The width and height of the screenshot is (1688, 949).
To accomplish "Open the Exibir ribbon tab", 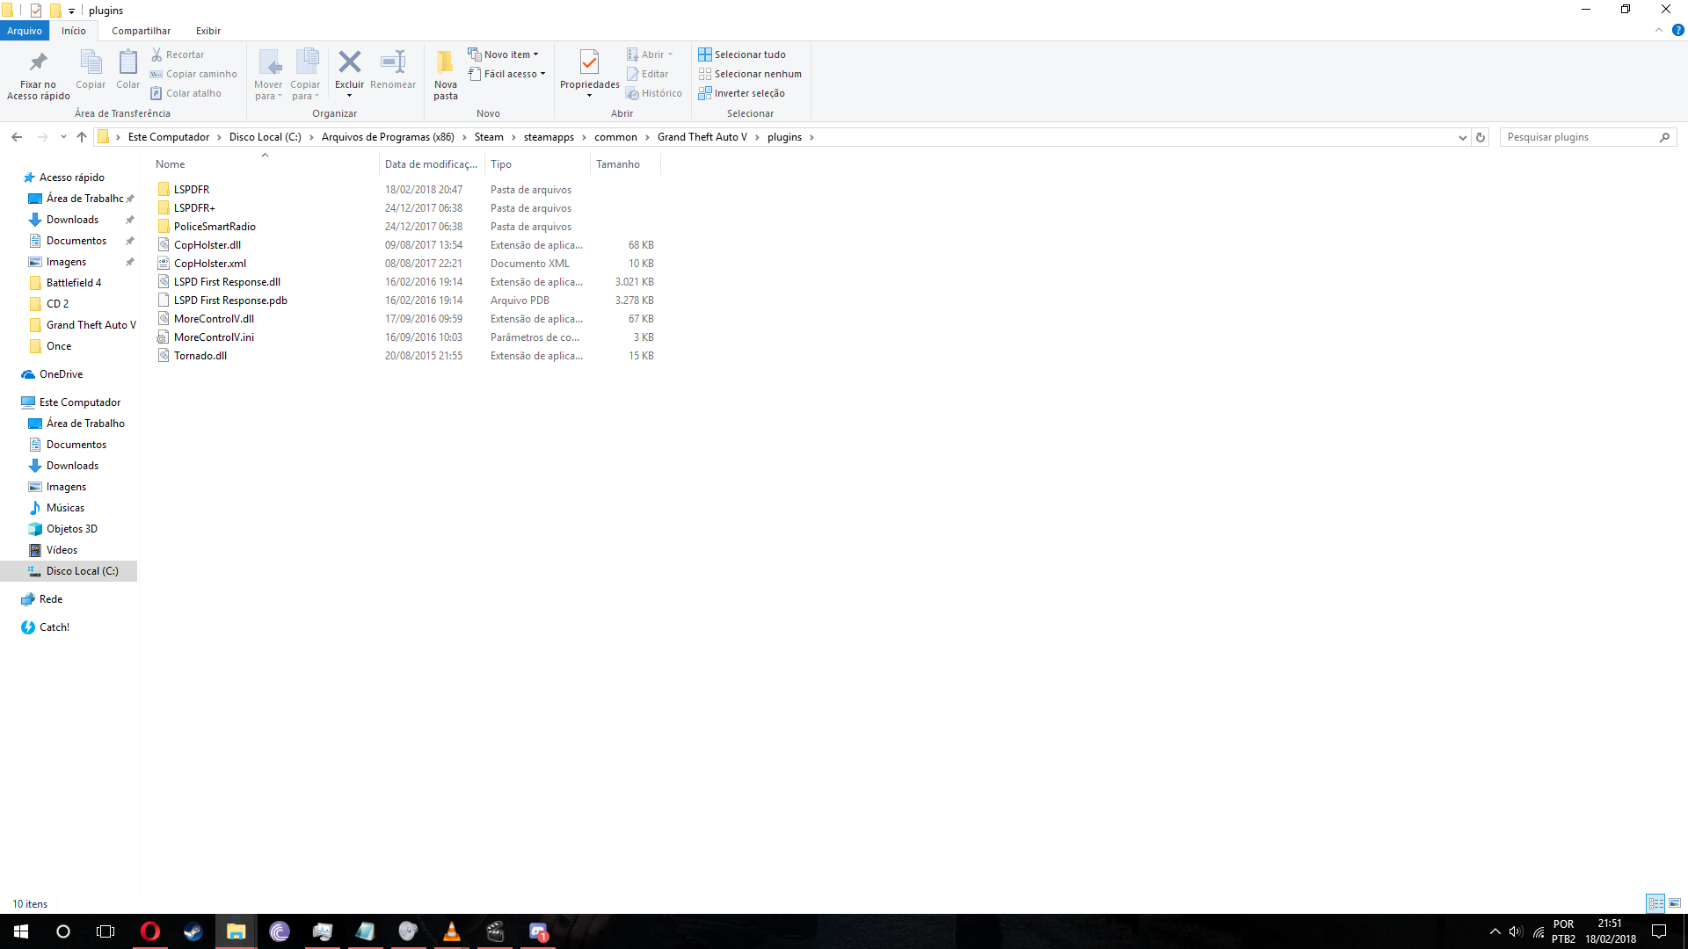I will tap(208, 31).
